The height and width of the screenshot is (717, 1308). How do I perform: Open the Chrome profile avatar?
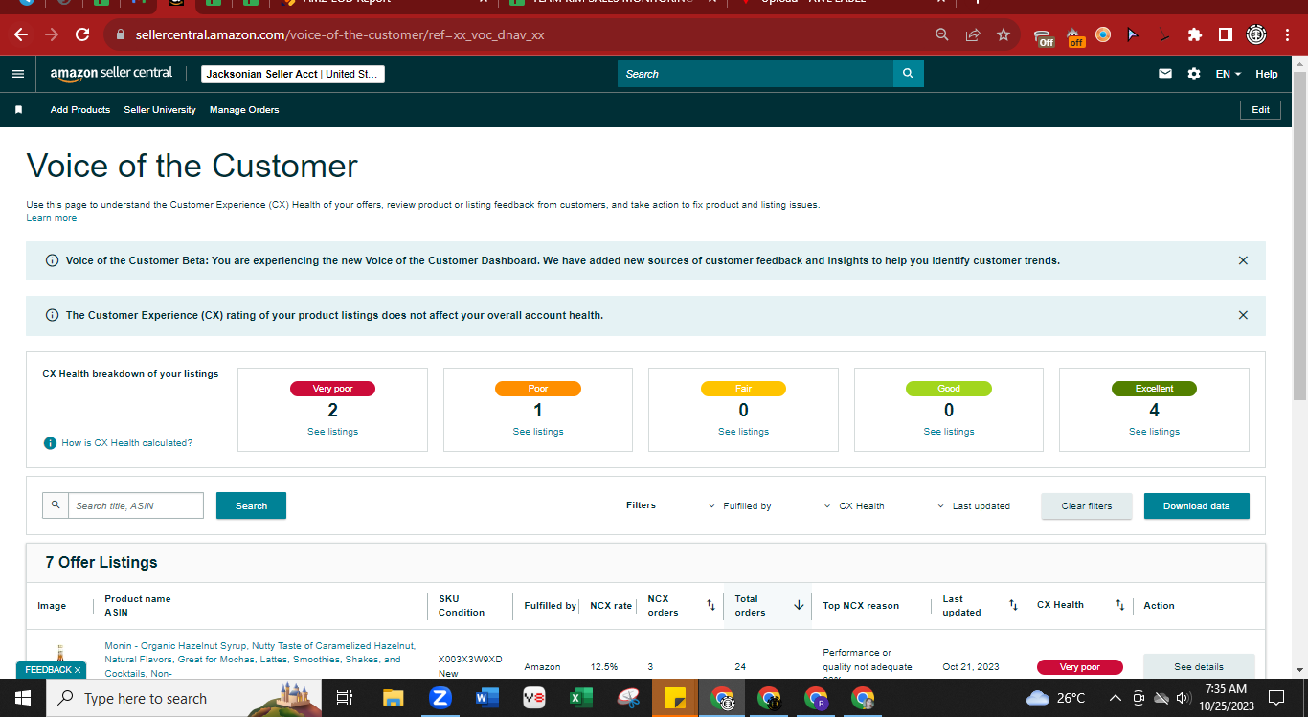(x=1256, y=34)
